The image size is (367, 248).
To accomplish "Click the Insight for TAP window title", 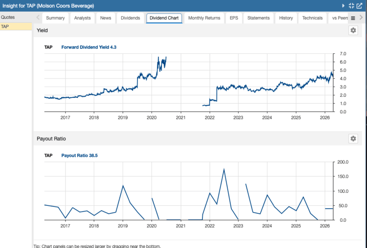I will 48,6.
